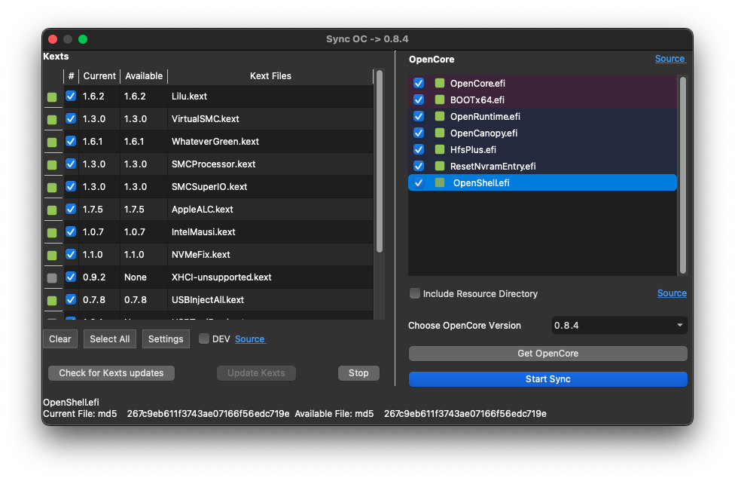Click the green status square beside BOOTx64.efi
The height and width of the screenshot is (481, 735).
pyautogui.click(x=440, y=100)
